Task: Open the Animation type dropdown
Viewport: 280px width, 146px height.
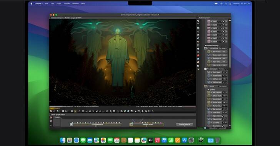Action: [223, 69]
